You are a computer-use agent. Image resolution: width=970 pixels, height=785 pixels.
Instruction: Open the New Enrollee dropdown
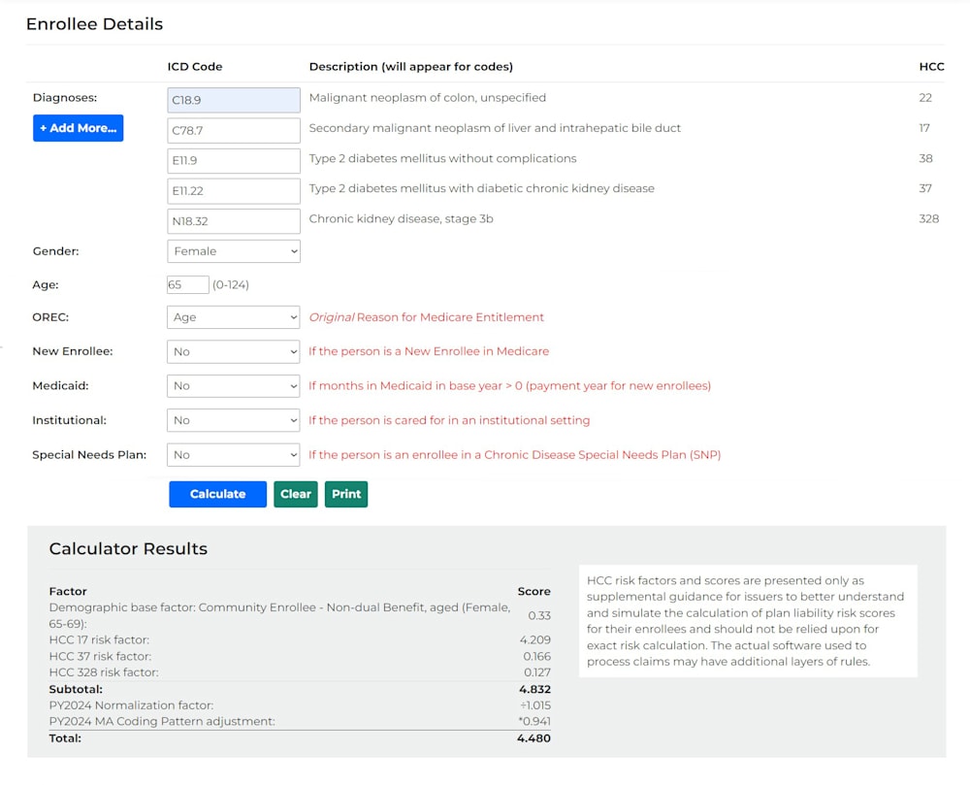tap(234, 351)
